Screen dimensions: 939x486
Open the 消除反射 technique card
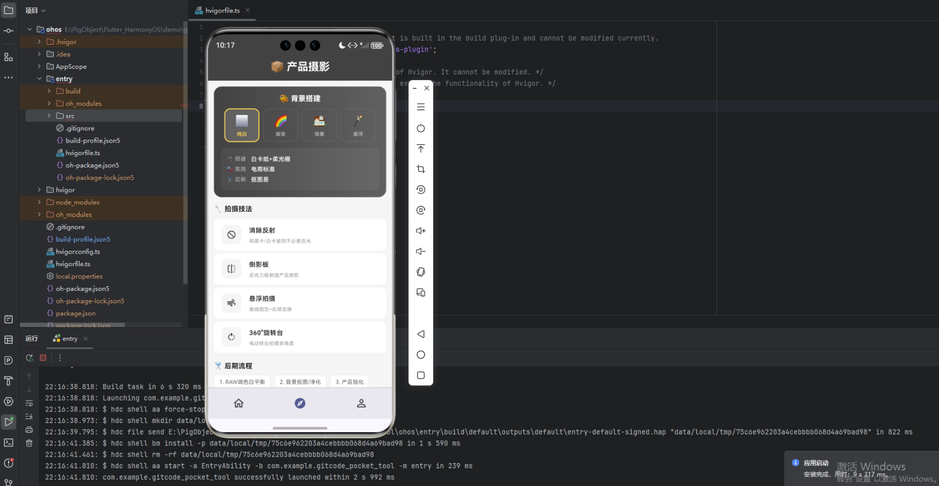300,235
